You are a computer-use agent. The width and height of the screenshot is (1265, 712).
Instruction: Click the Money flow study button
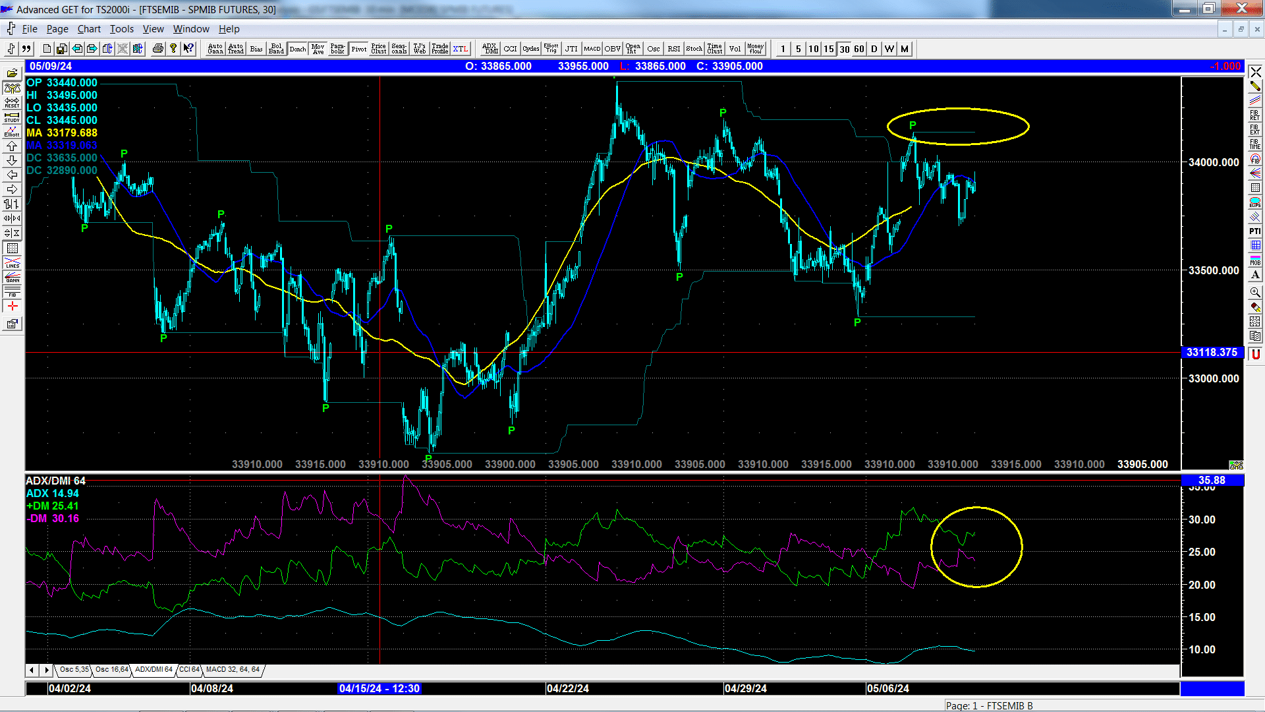(755, 49)
